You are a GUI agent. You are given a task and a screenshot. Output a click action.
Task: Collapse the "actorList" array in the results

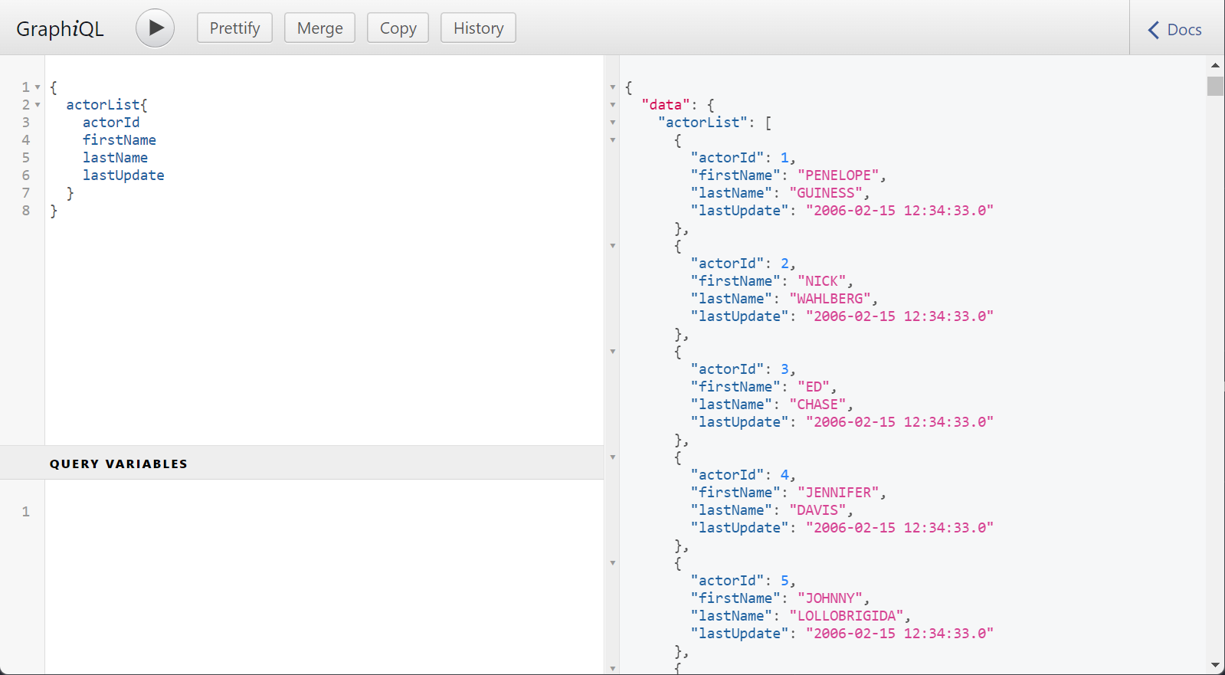click(613, 123)
